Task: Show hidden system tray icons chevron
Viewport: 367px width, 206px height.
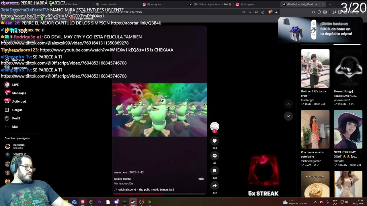Action: tap(315, 202)
